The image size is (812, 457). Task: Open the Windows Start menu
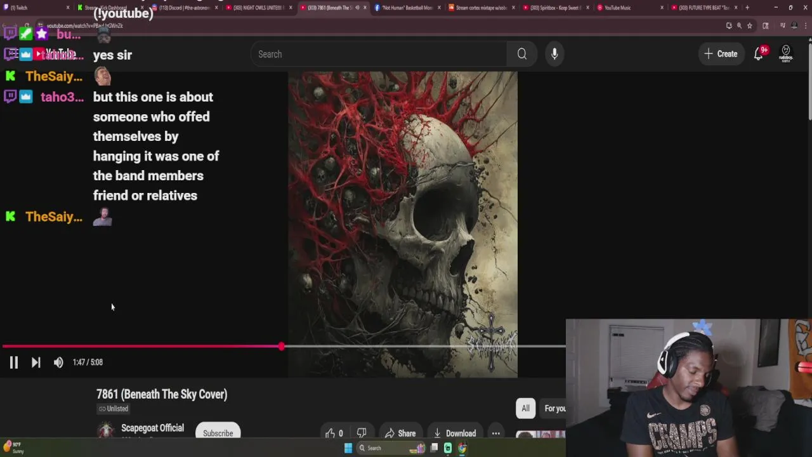point(348,448)
